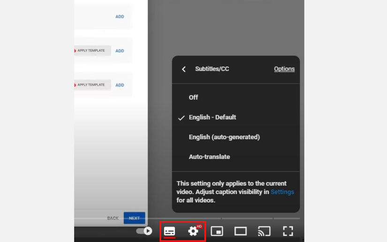Go back with the Subtitles/CC chevron
387x242 pixels.
click(x=183, y=69)
